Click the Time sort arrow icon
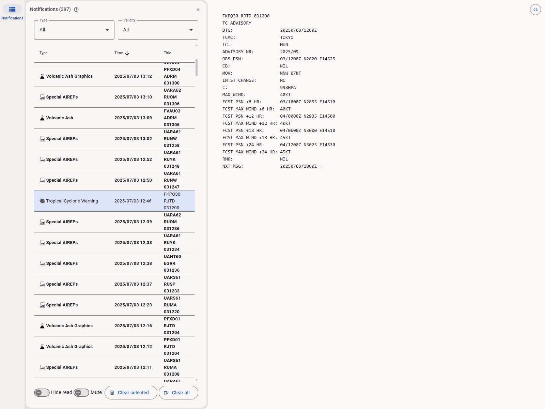545x409 pixels. pos(127,53)
